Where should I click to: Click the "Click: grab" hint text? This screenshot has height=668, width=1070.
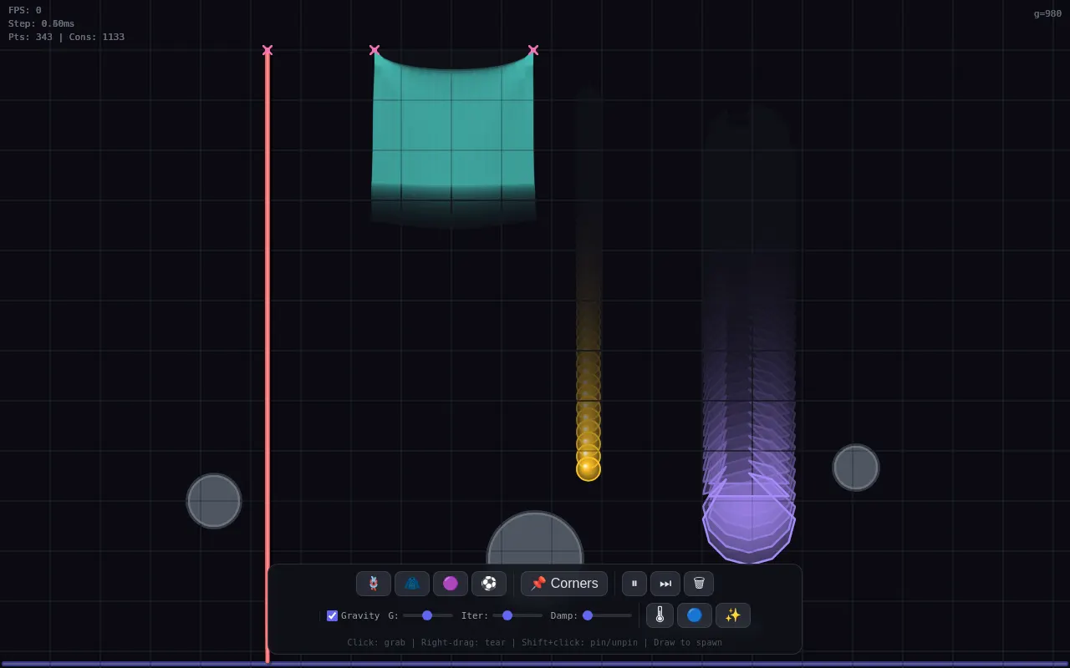[x=376, y=643]
